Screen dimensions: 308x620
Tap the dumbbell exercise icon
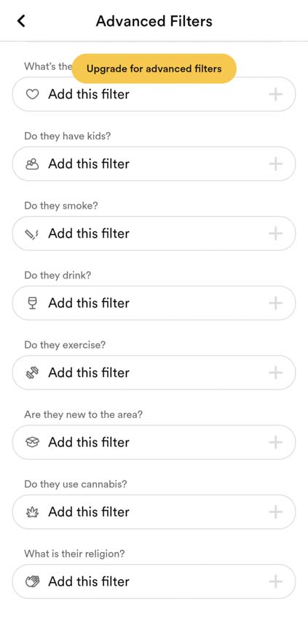tap(32, 373)
